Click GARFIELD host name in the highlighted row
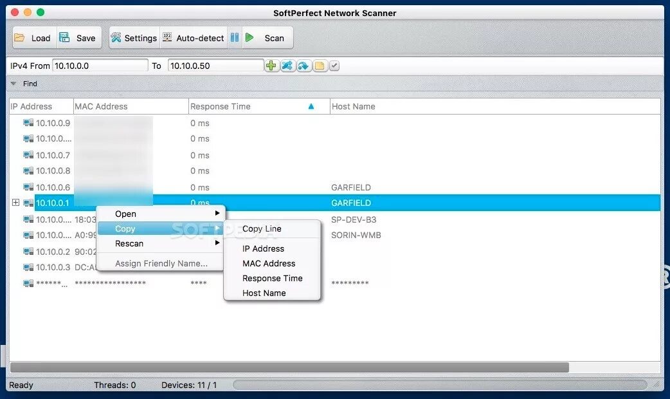The width and height of the screenshot is (670, 399). click(x=351, y=203)
